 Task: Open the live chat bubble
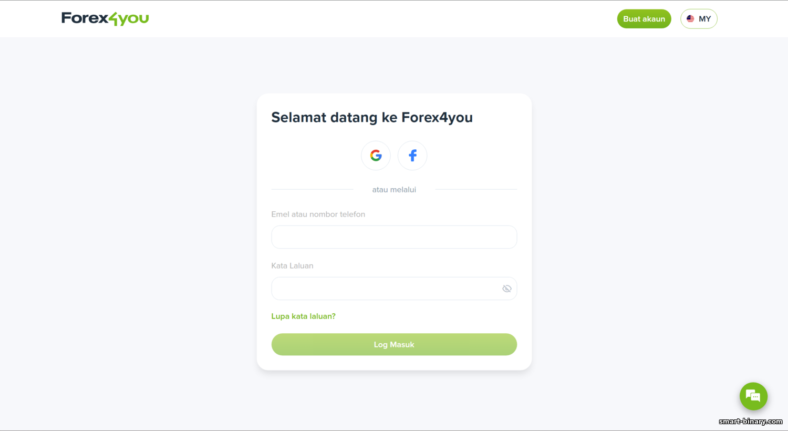[753, 396]
